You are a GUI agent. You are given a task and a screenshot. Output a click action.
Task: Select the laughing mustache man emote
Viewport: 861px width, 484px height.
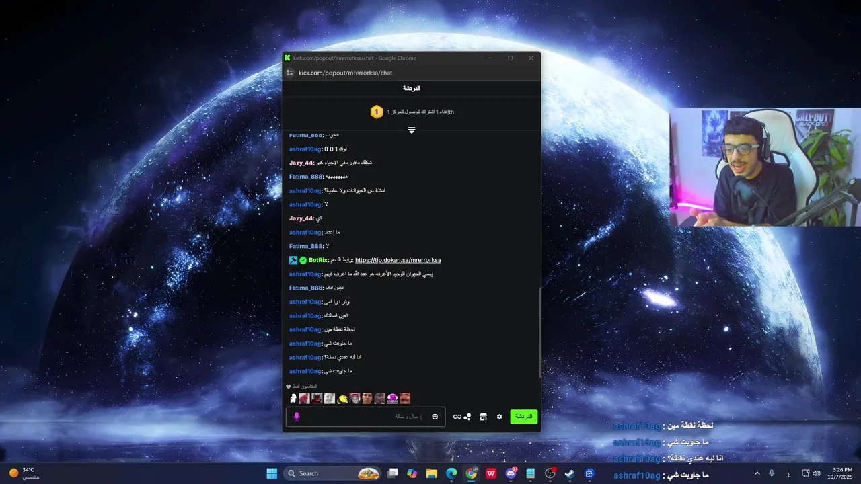click(405, 399)
